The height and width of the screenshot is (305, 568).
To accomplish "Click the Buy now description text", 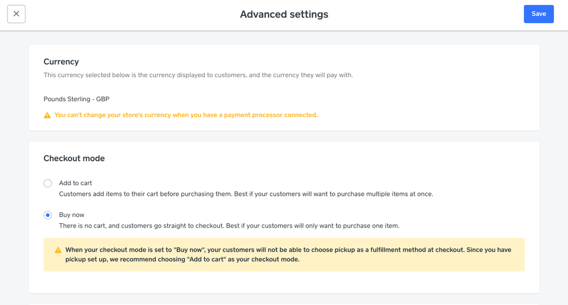I will (229, 225).
